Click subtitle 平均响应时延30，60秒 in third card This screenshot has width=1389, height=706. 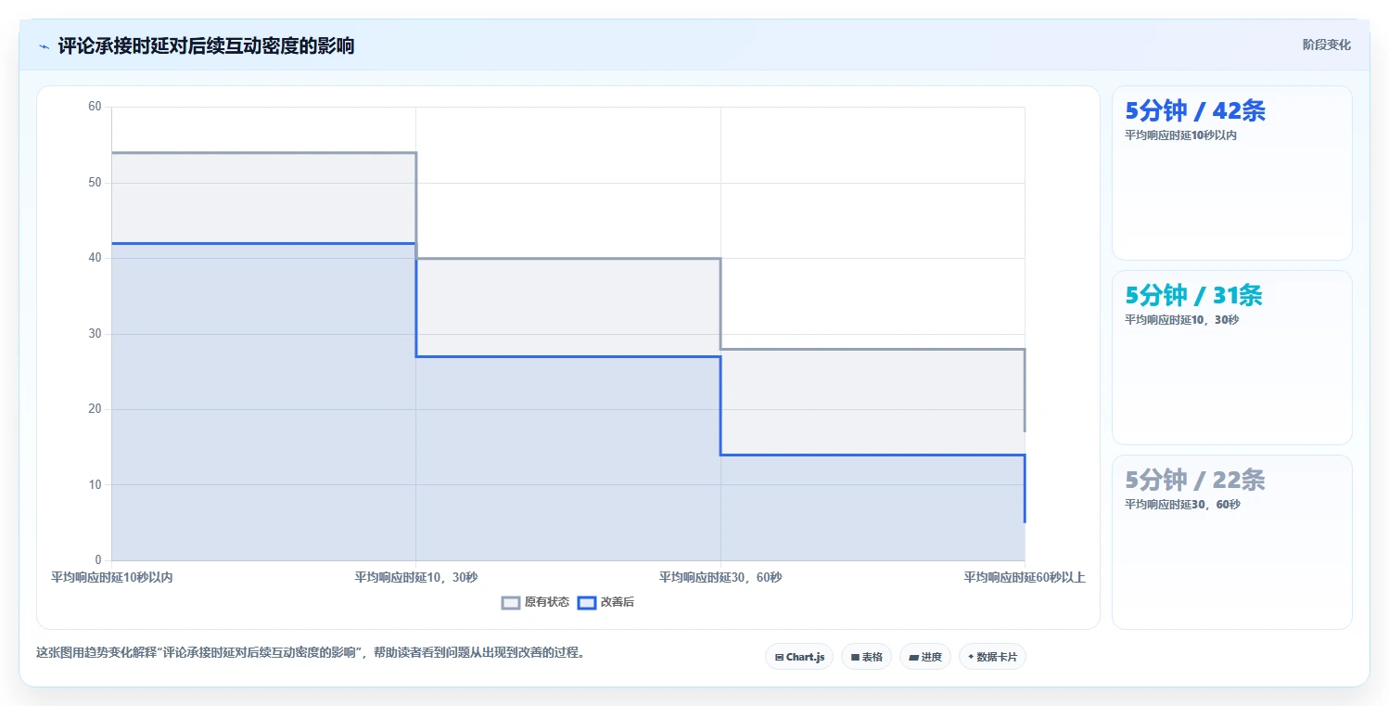tap(1182, 504)
